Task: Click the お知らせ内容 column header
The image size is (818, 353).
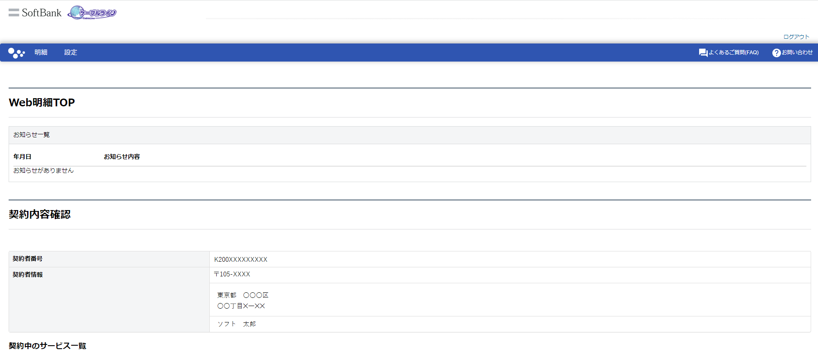Action: pyautogui.click(x=122, y=157)
